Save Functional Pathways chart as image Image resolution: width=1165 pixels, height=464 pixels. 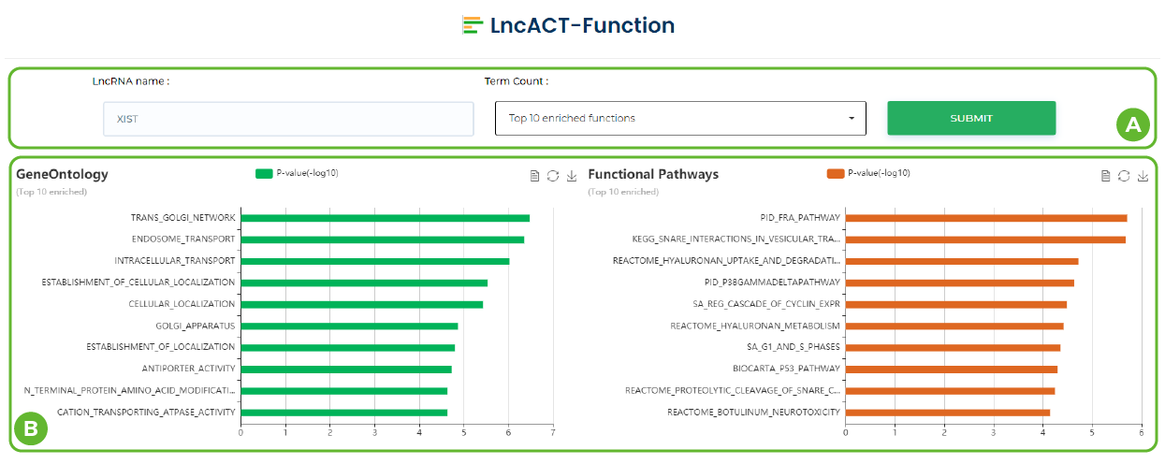1143,176
